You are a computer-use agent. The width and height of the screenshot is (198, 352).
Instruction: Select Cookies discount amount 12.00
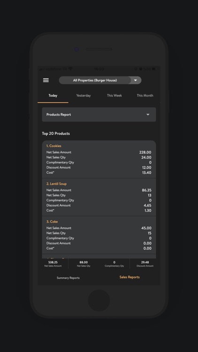146,168
